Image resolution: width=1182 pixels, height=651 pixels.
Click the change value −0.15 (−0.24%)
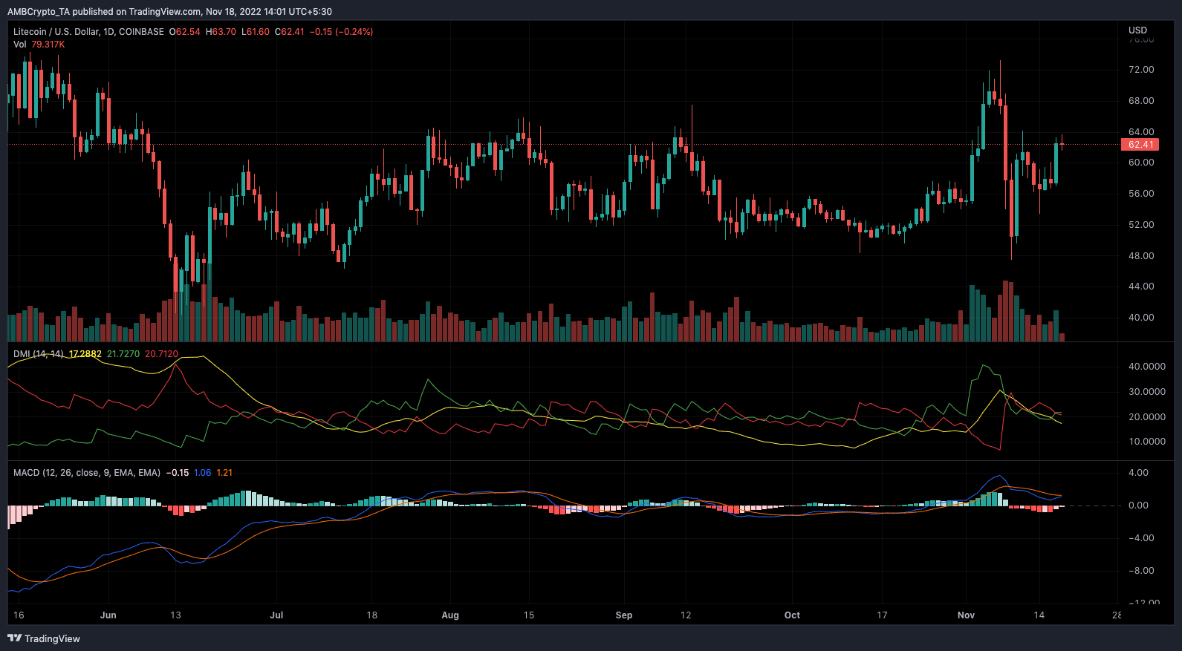[342, 32]
